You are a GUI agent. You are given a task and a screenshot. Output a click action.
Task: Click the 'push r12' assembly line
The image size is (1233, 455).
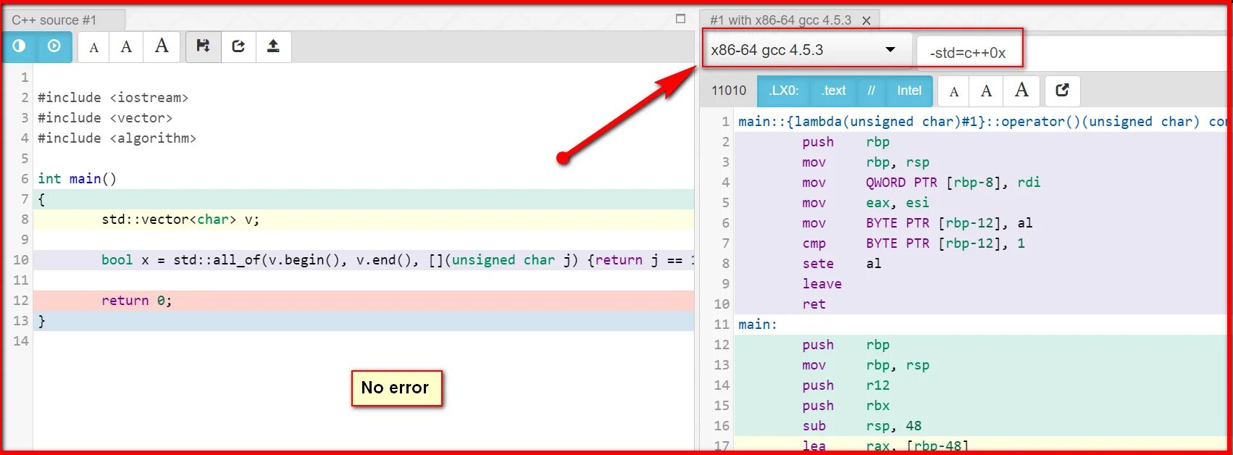(x=845, y=385)
